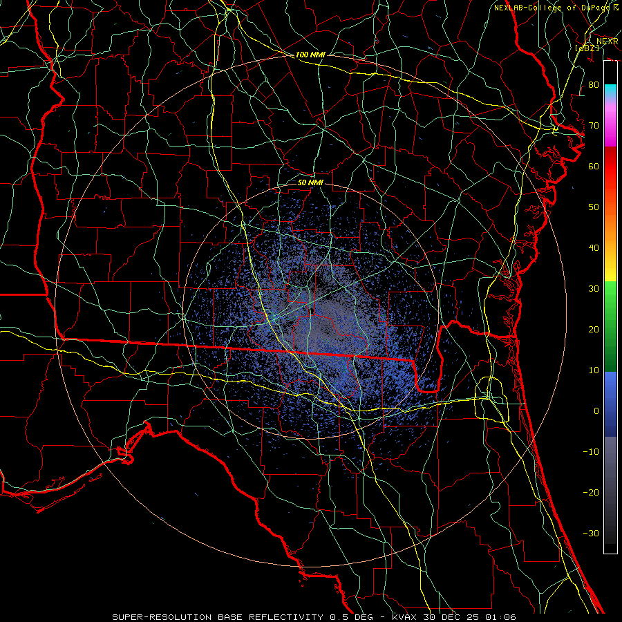The height and width of the screenshot is (622, 622).
Task: Pick the cyan band on the color scale
Action: click(x=610, y=91)
